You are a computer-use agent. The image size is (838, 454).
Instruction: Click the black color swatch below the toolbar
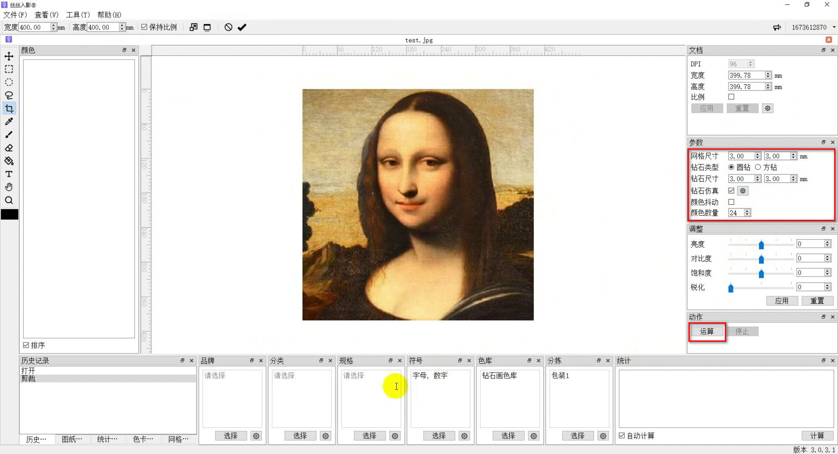9,214
